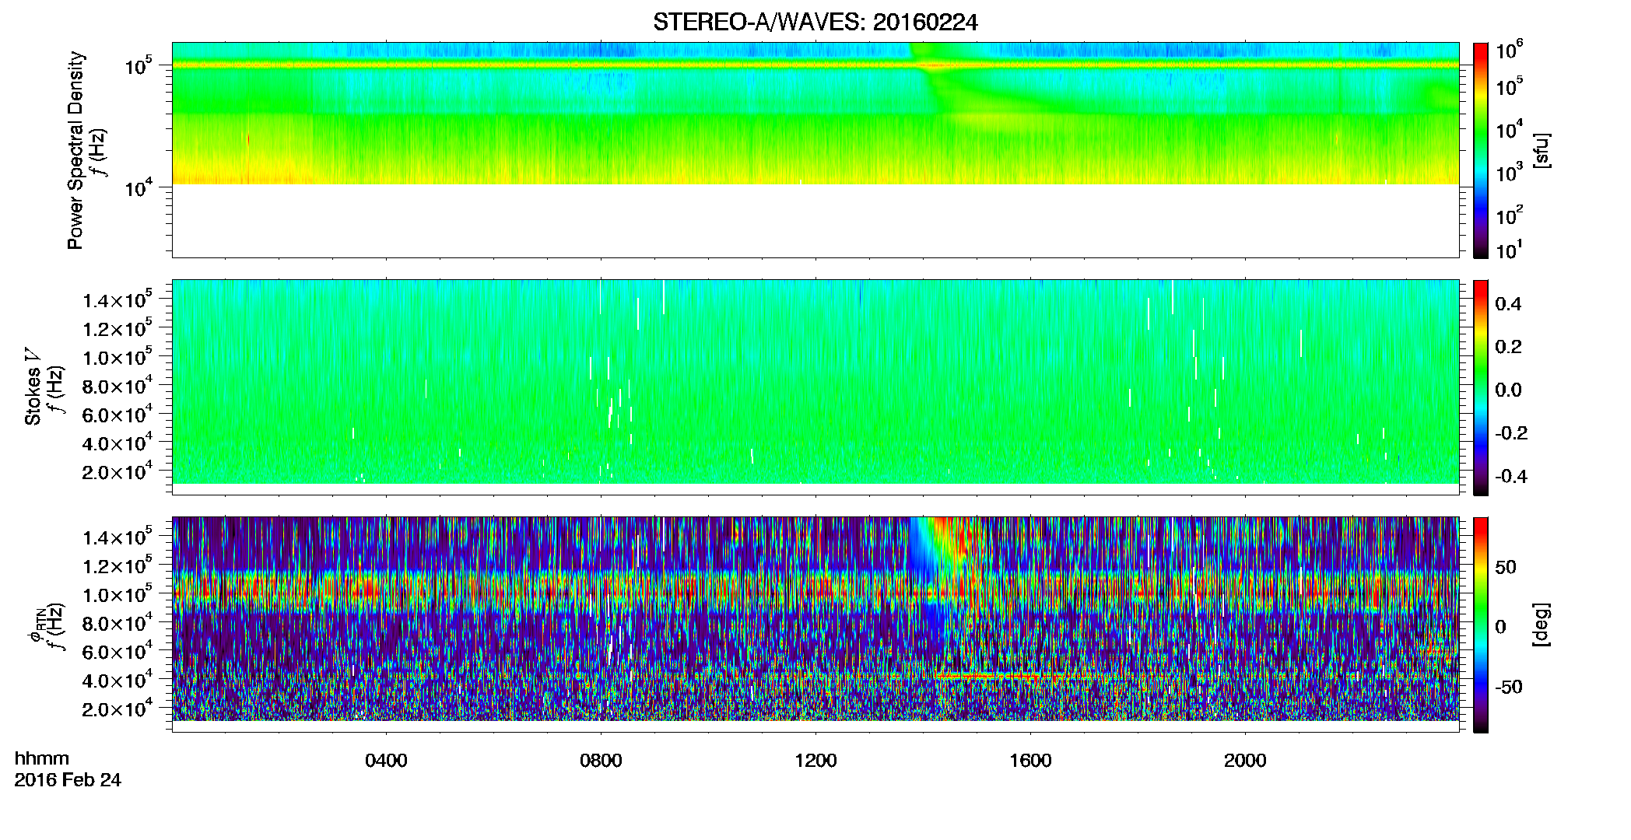Click the 0.0 label on Stokes color bar
This screenshot has height=840, width=1631.
[1508, 390]
